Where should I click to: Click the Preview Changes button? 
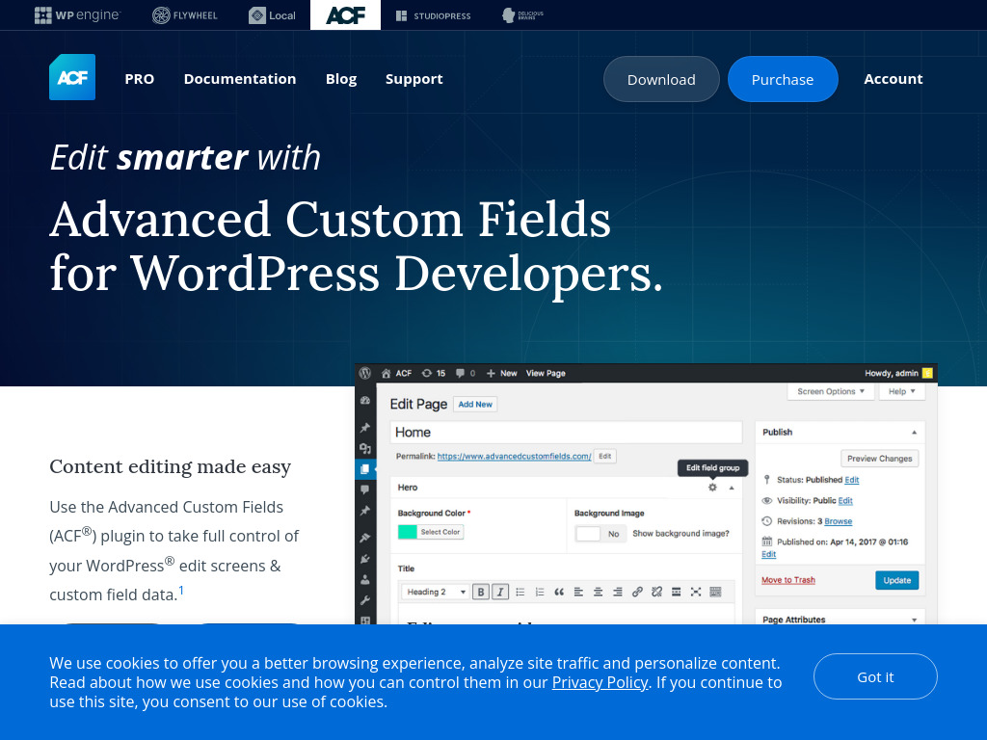(879, 459)
